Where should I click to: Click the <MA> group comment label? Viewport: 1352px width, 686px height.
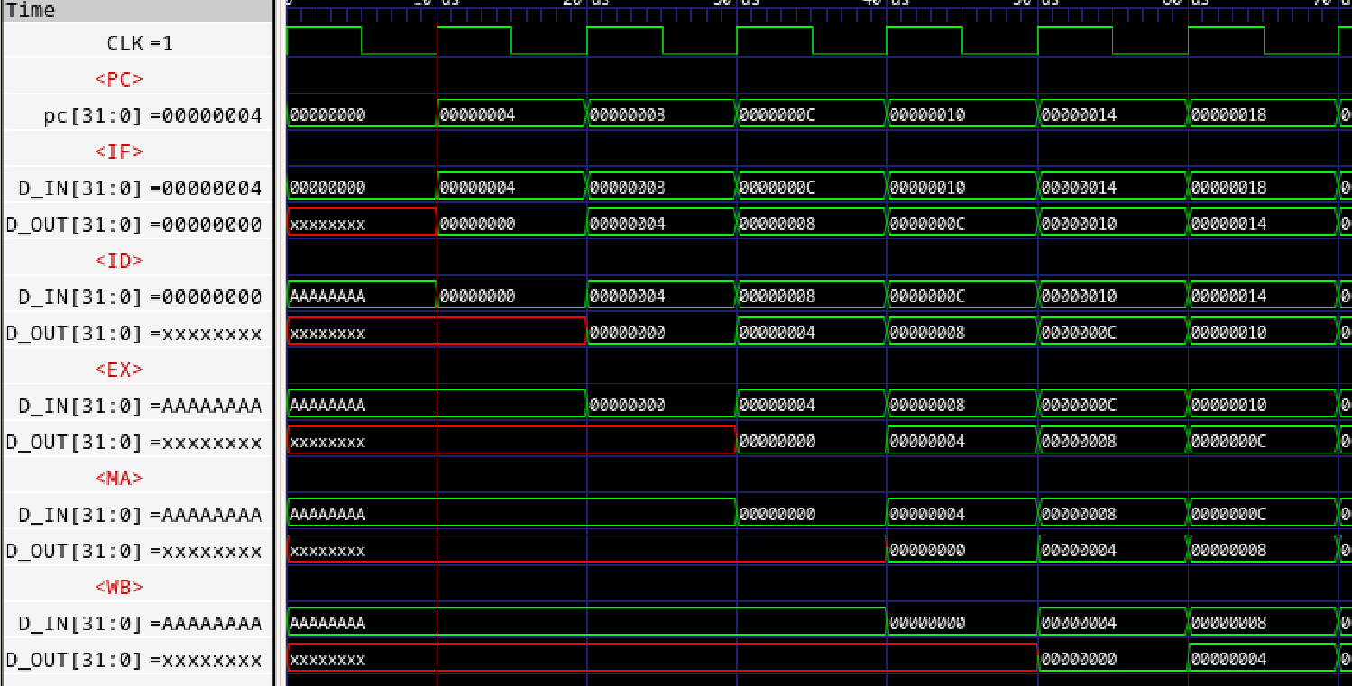pos(119,478)
